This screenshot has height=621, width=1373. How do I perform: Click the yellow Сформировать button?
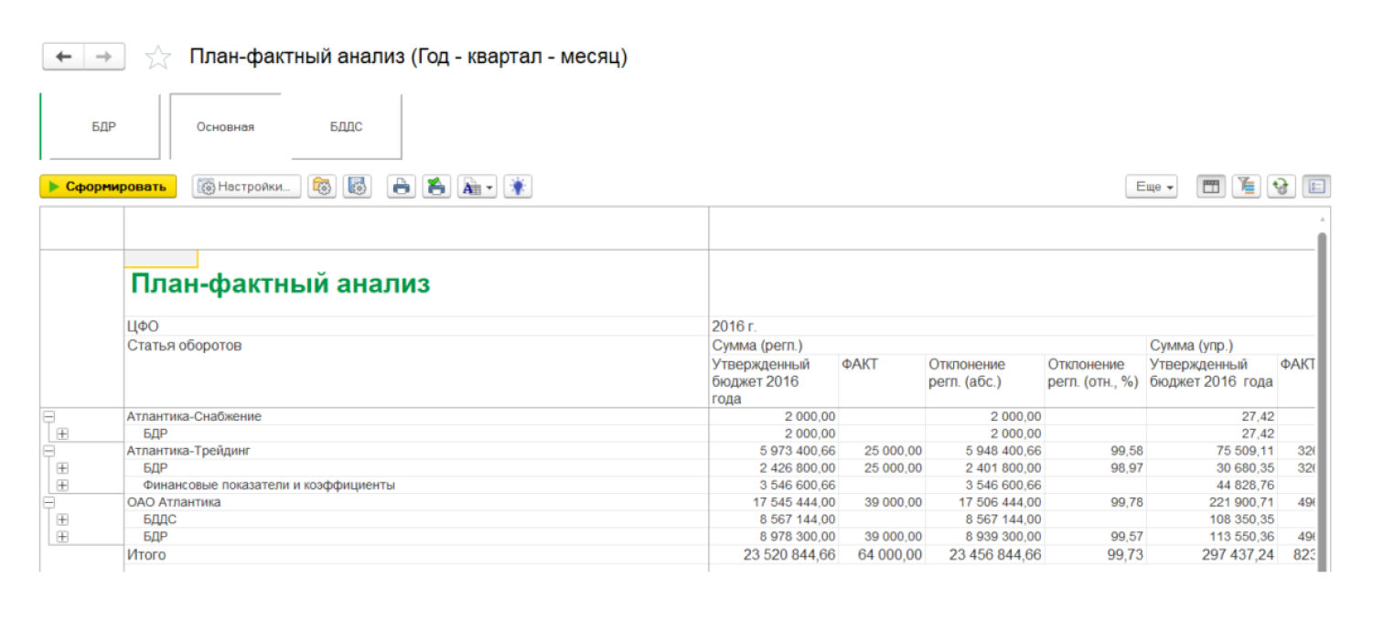(108, 187)
